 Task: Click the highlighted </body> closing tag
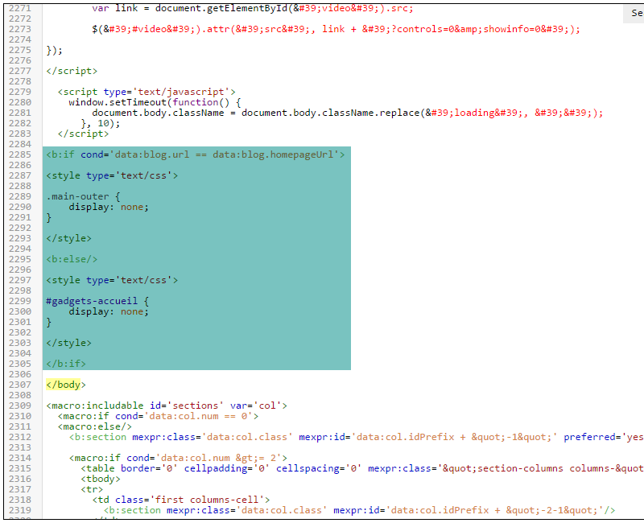pos(66,385)
